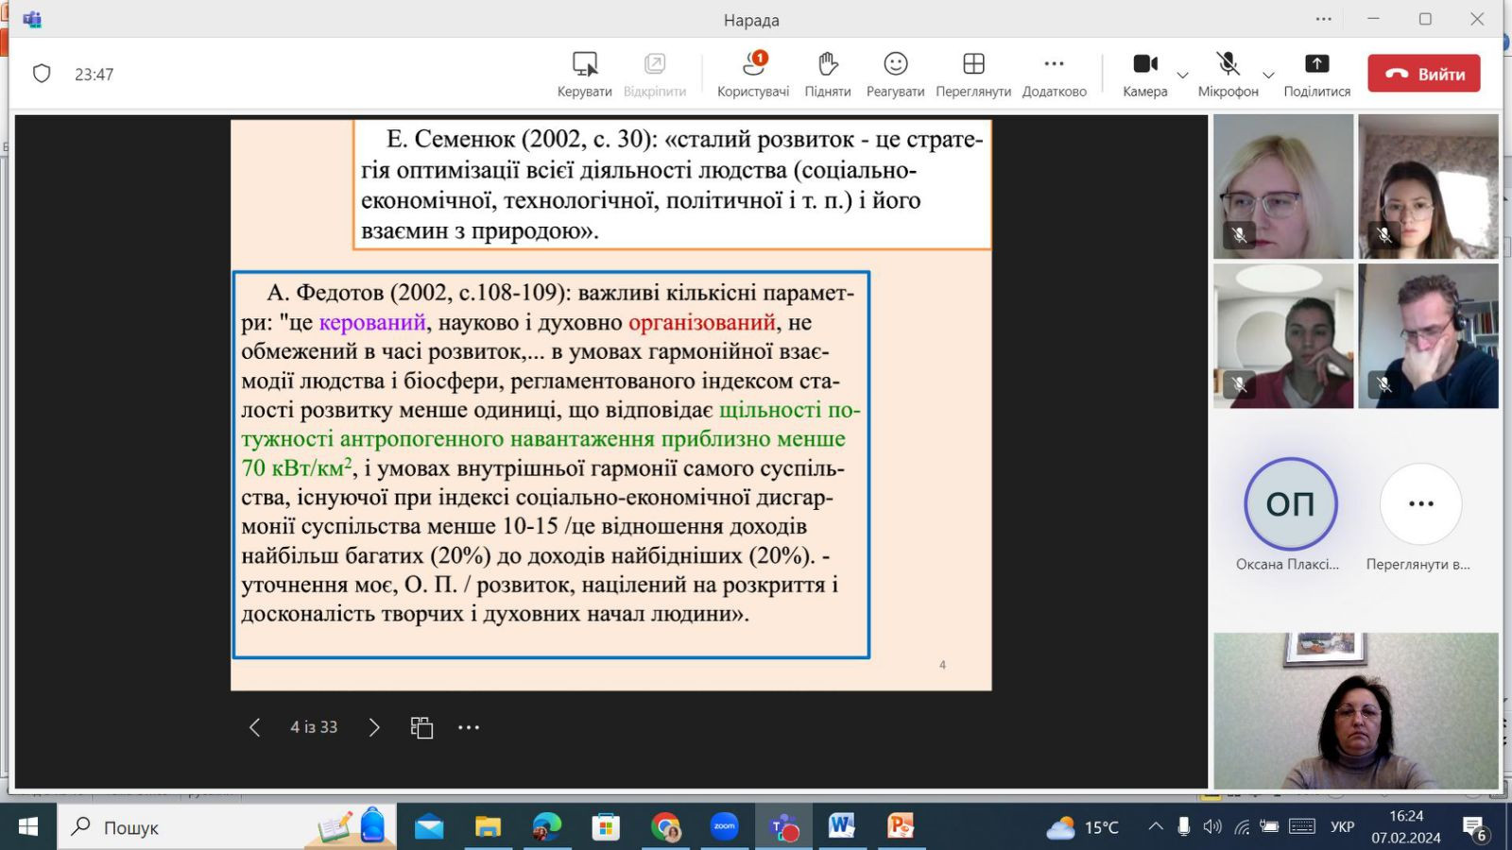Show hidden tray icons chevron
The width and height of the screenshot is (1512, 850).
tap(1155, 826)
